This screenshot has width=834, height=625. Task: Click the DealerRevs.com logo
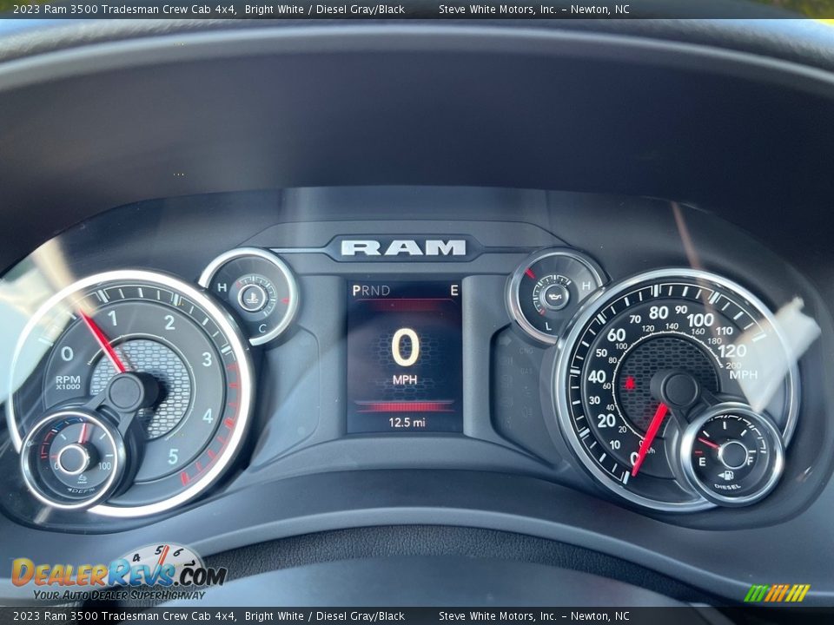[x=119, y=574]
